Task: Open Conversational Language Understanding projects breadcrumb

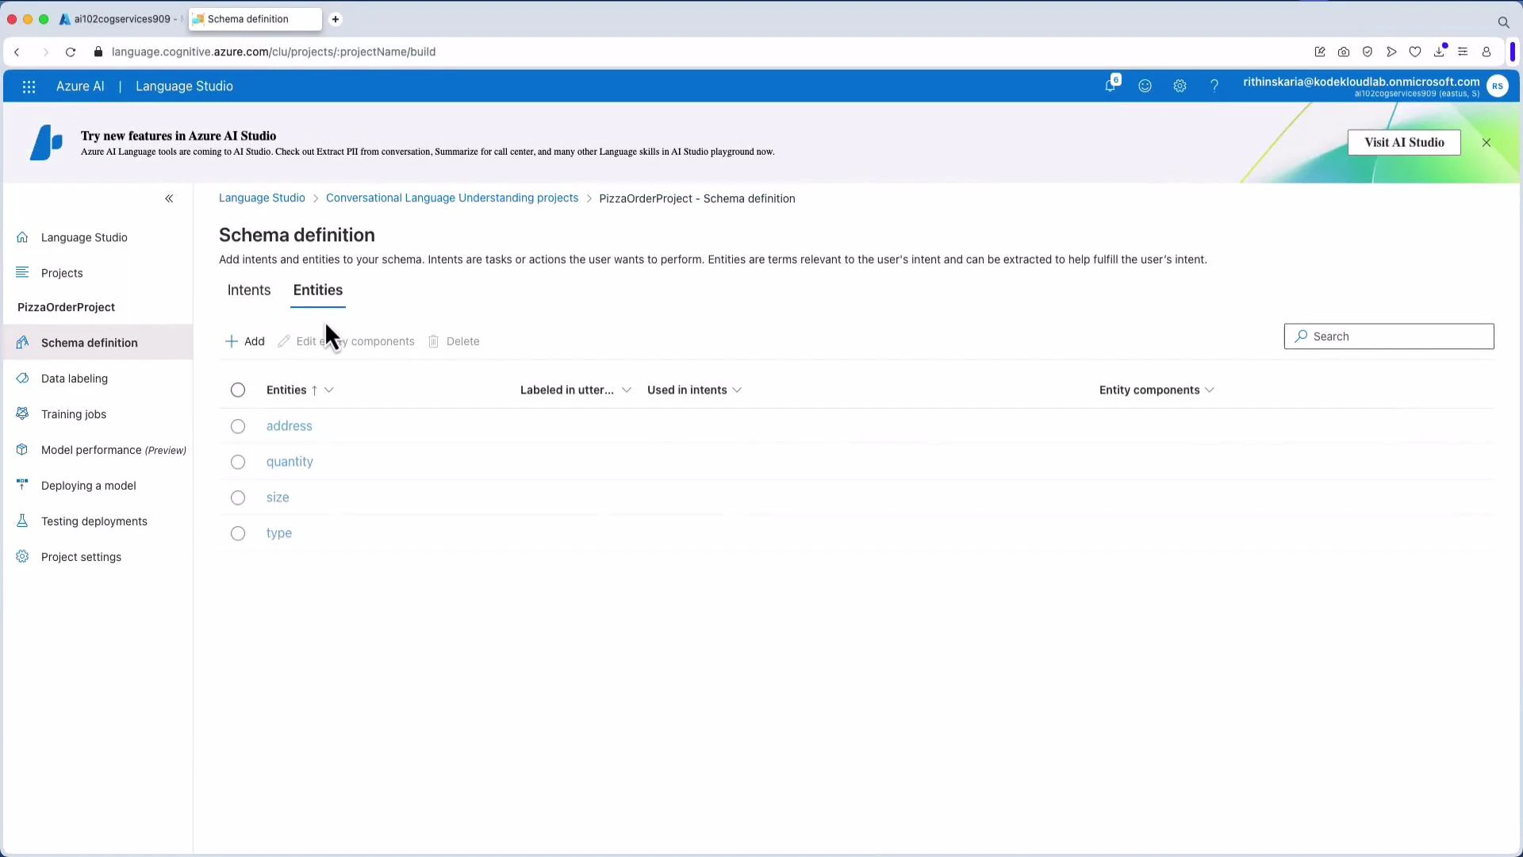Action: 451,198
